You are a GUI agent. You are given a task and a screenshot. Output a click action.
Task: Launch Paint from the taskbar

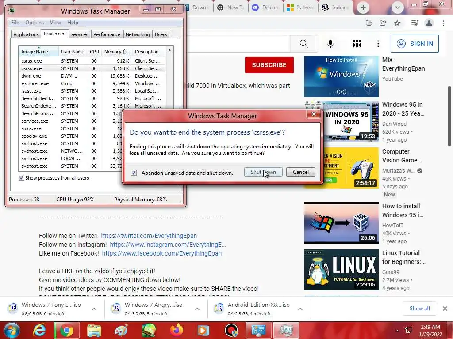(x=121, y=330)
